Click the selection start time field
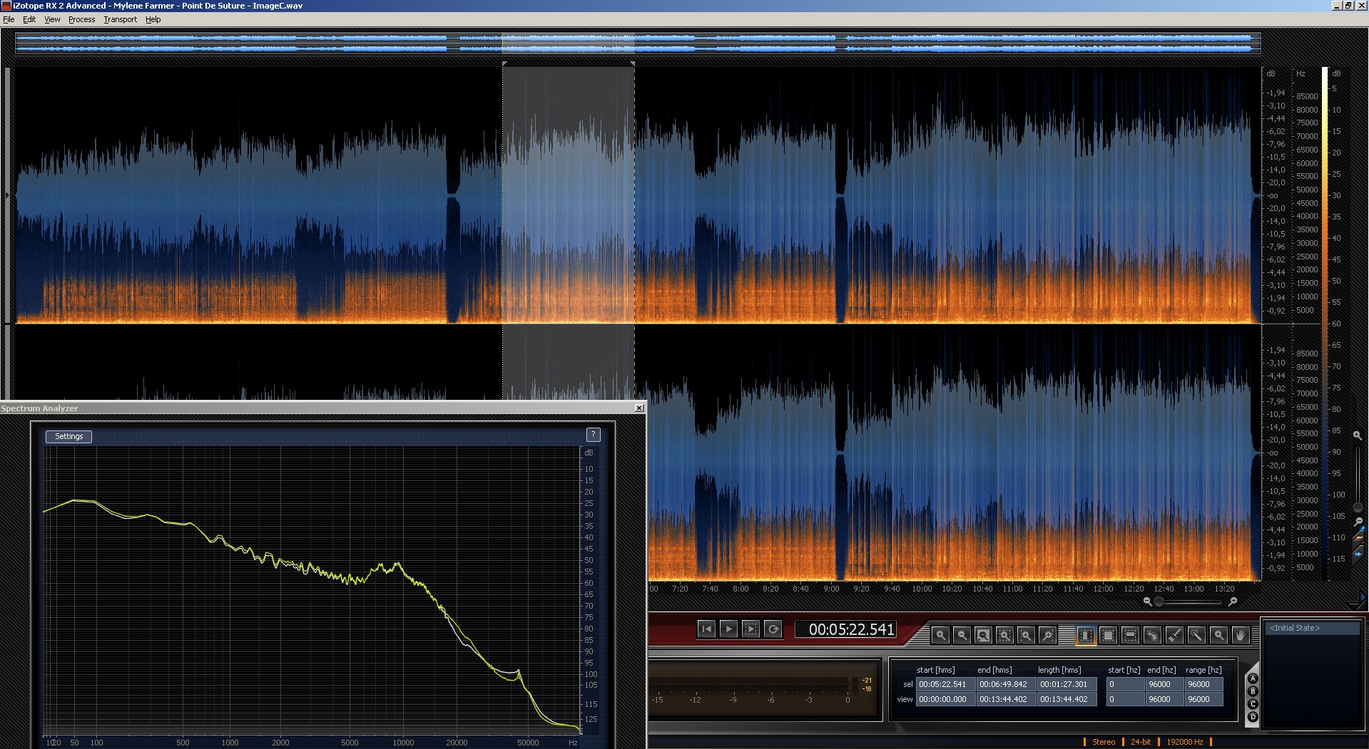This screenshot has width=1369, height=749. click(945, 684)
